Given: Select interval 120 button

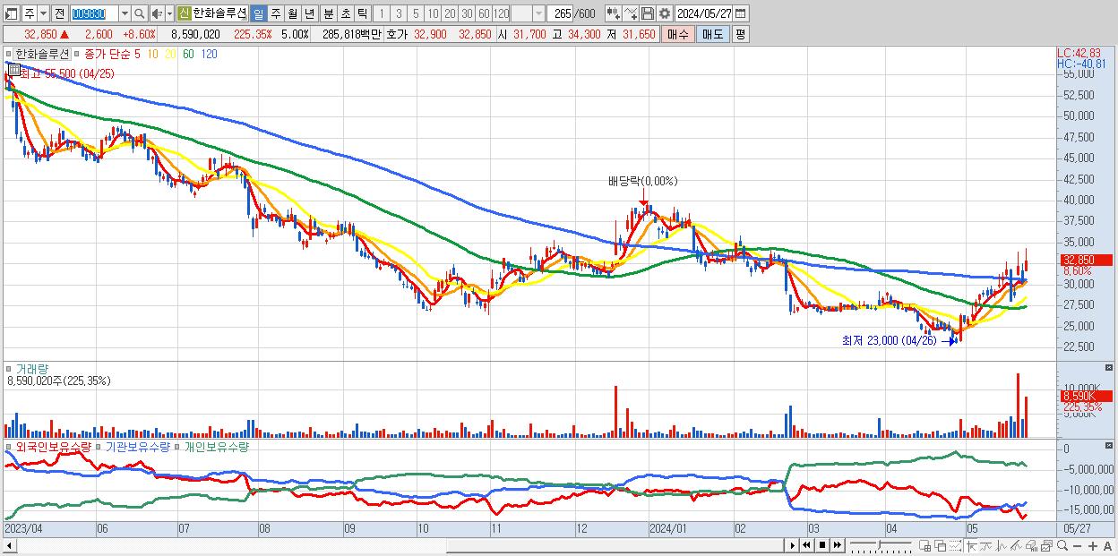Looking at the screenshot, I should 502,13.
